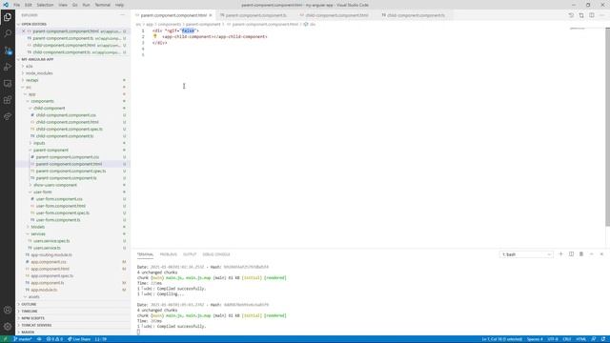The width and height of the screenshot is (610, 343).
Task: Close the terminal panel
Action: 601,254
